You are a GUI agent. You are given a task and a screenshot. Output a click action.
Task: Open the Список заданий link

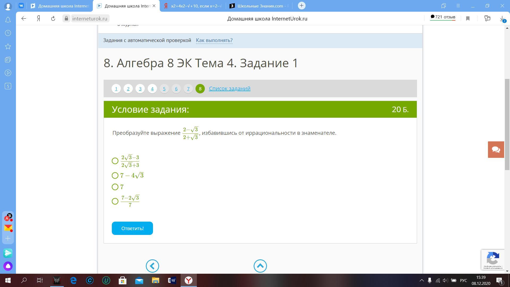pos(229,88)
